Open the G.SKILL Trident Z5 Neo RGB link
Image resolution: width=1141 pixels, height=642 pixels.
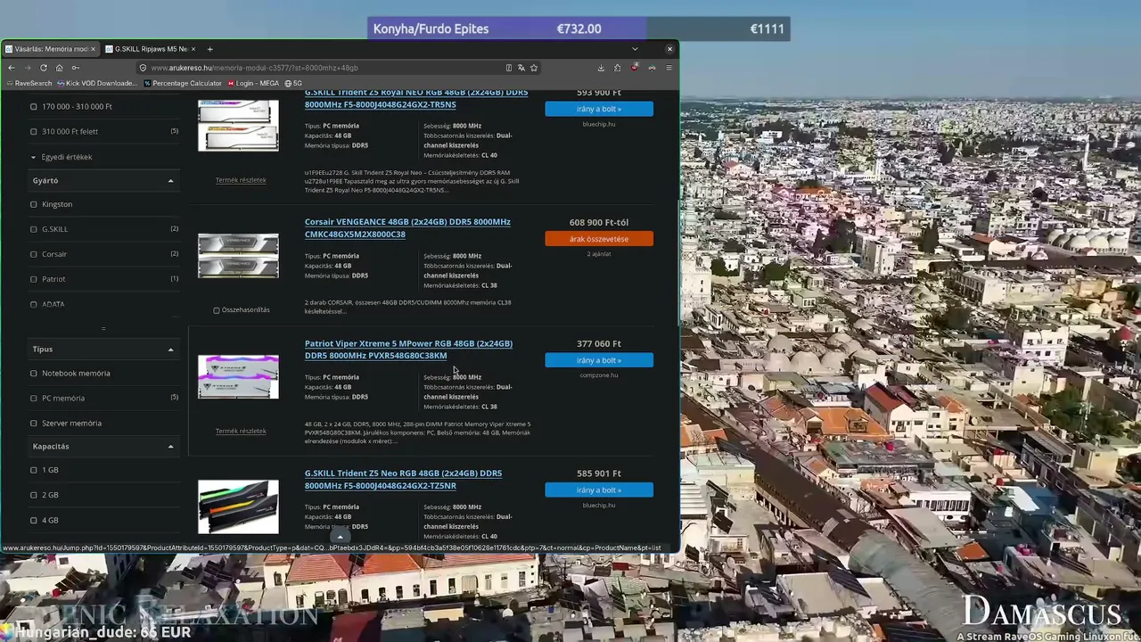[x=403, y=480]
